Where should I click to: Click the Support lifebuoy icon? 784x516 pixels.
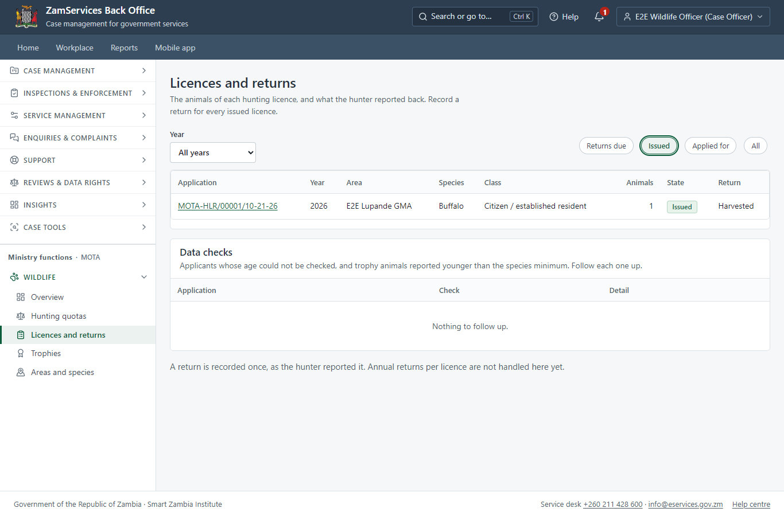tap(14, 160)
